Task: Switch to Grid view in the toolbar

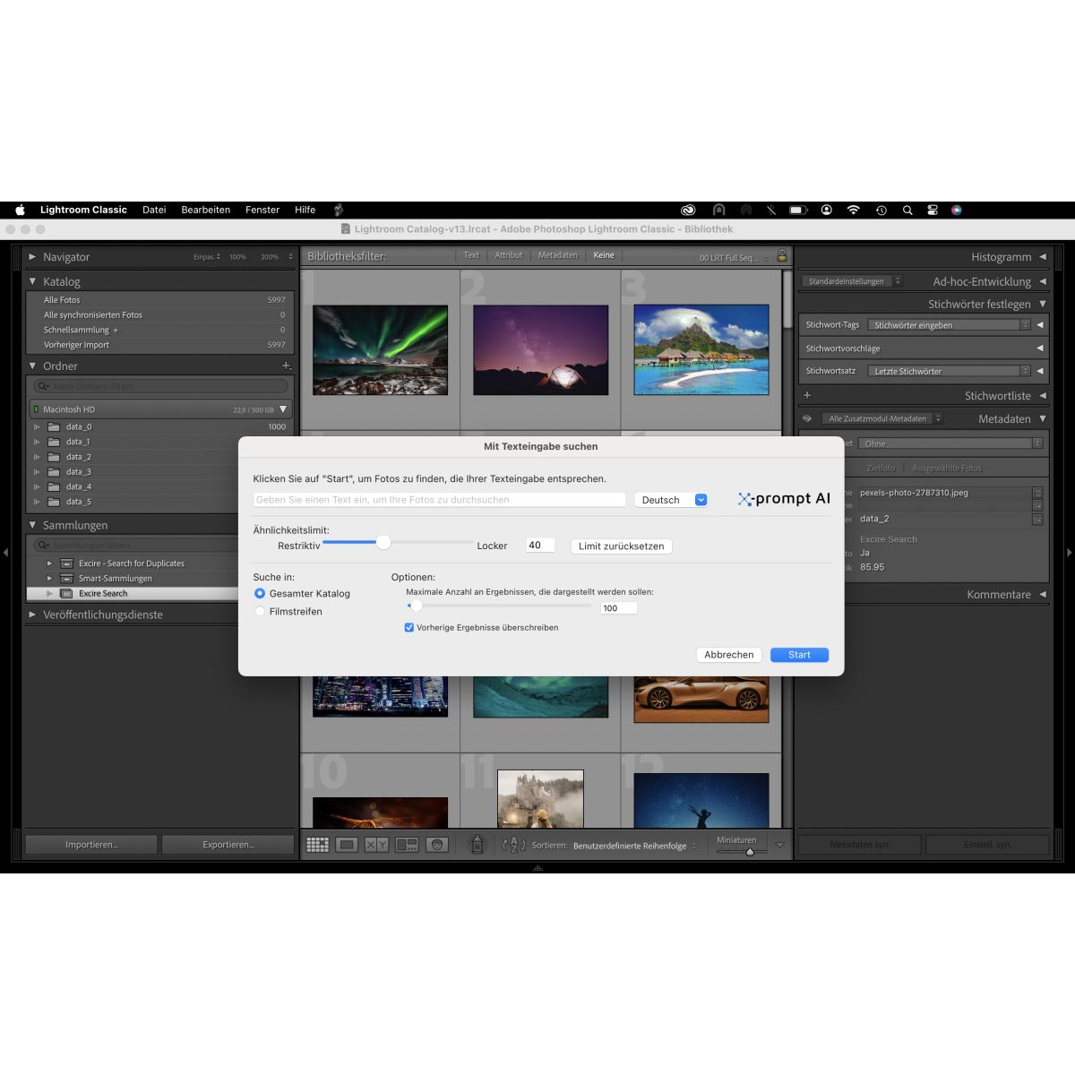Action: [x=317, y=845]
